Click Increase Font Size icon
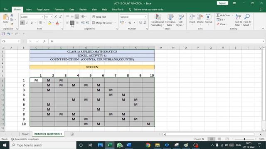This screenshot has width=266, height=149. pyautogui.click(x=56, y=17)
